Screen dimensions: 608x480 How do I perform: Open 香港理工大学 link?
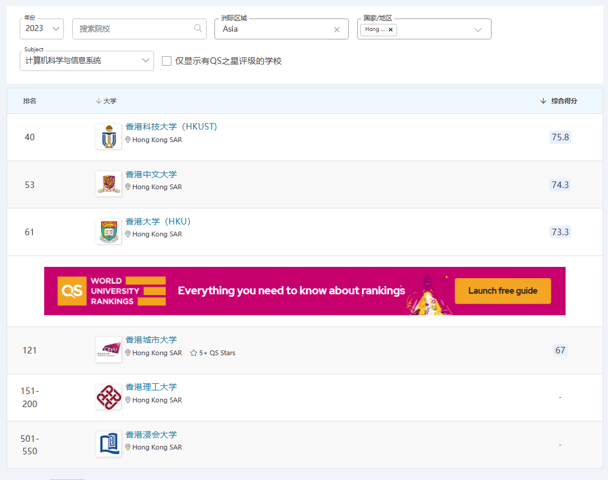pos(151,387)
